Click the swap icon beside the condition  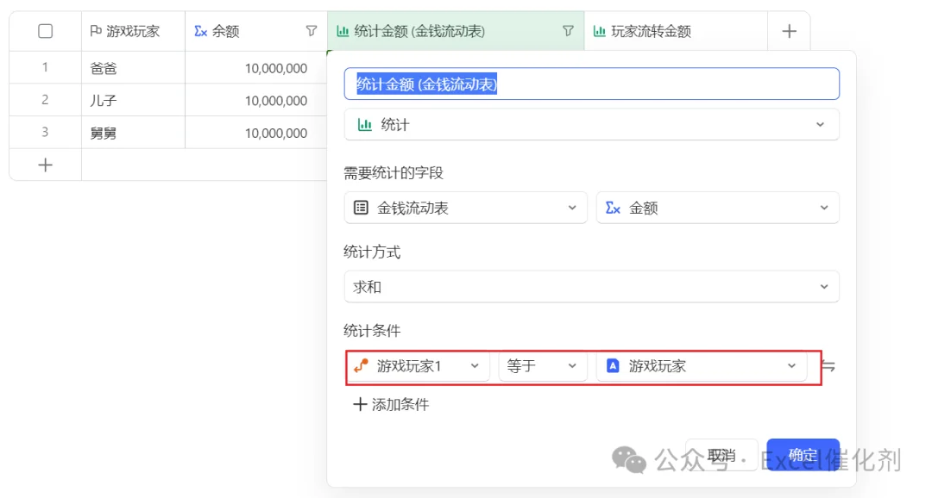tap(828, 366)
